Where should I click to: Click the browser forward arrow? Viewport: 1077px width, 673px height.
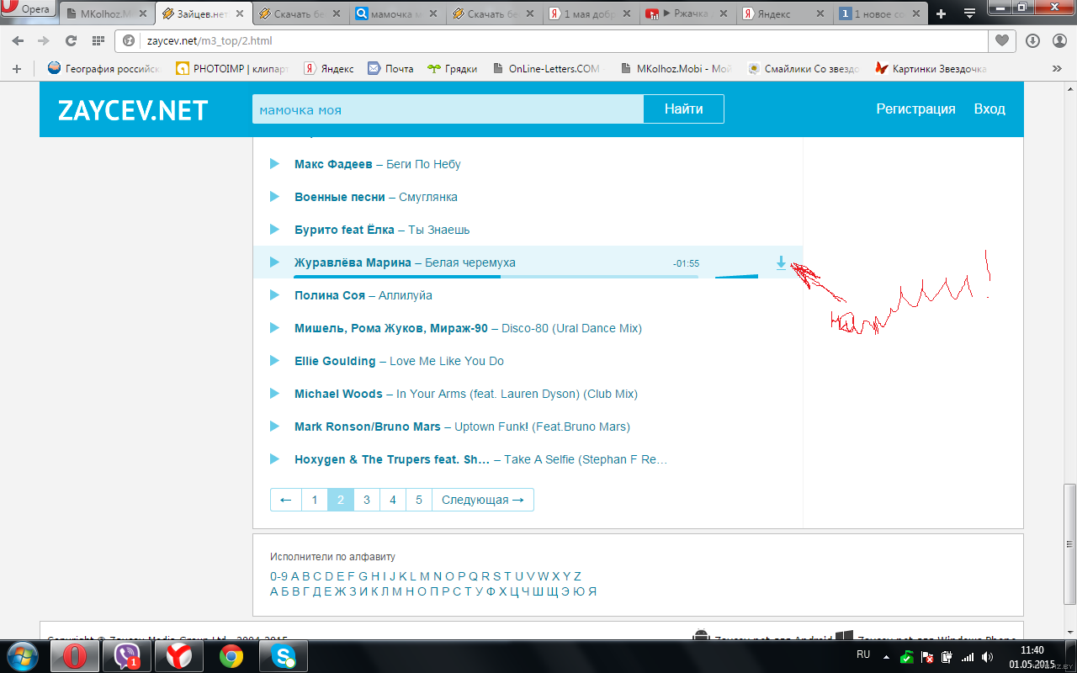point(44,40)
